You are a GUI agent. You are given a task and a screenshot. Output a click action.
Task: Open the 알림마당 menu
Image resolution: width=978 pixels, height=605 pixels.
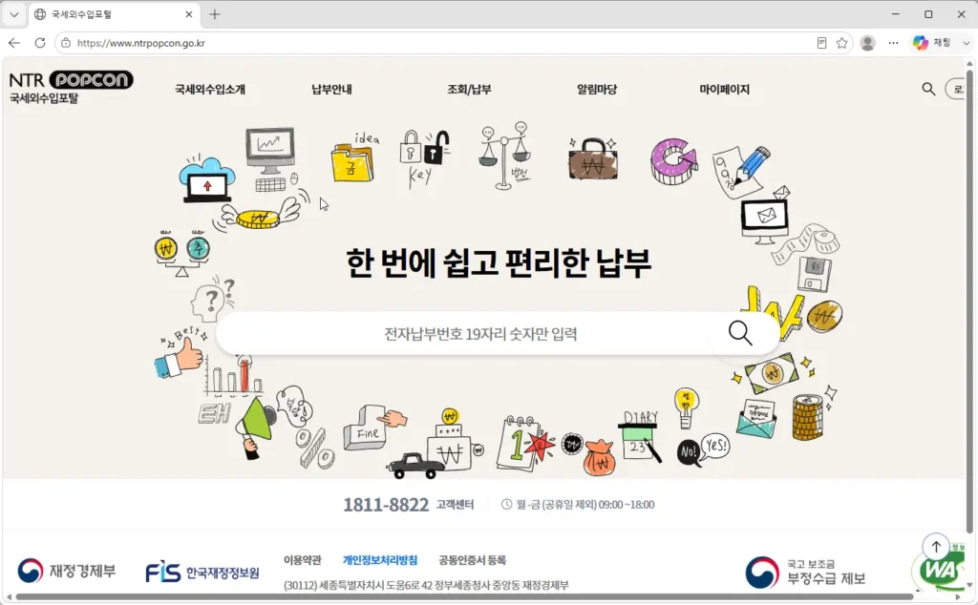(597, 89)
